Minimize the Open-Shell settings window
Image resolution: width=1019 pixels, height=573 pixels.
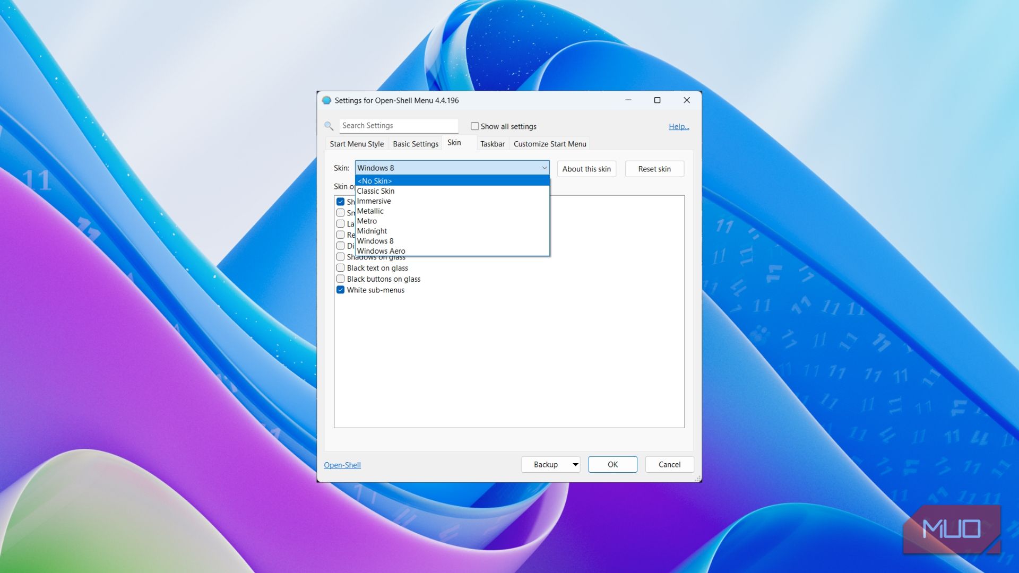pos(628,100)
